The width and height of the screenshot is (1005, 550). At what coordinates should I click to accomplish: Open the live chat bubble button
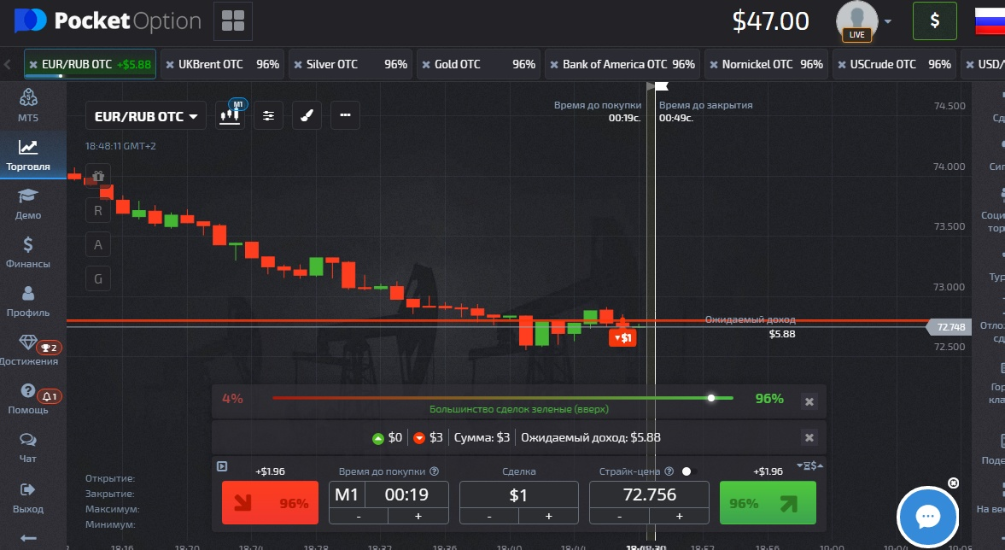tap(927, 517)
